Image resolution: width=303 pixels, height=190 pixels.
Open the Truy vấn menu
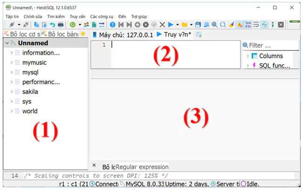coord(77,17)
